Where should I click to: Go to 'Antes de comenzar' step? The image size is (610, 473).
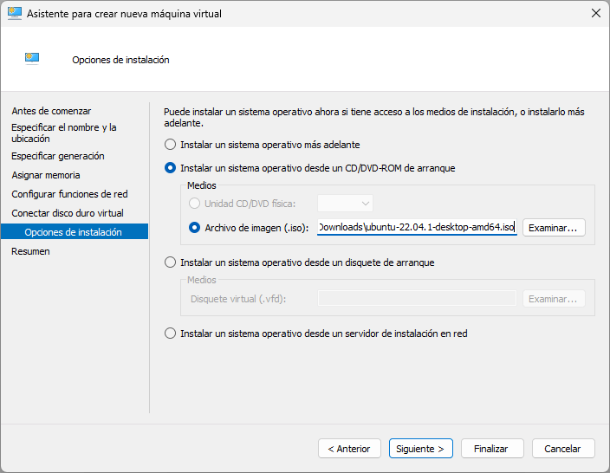point(51,111)
